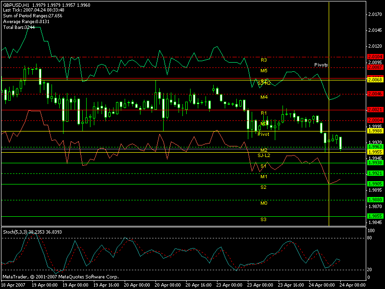Select the S2 support label
Viewport: 385px width, 289px height.
pos(264,187)
